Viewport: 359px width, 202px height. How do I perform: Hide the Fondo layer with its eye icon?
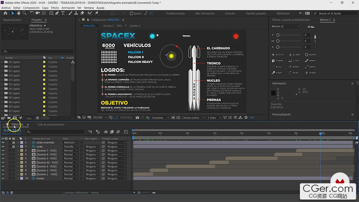tap(3, 178)
